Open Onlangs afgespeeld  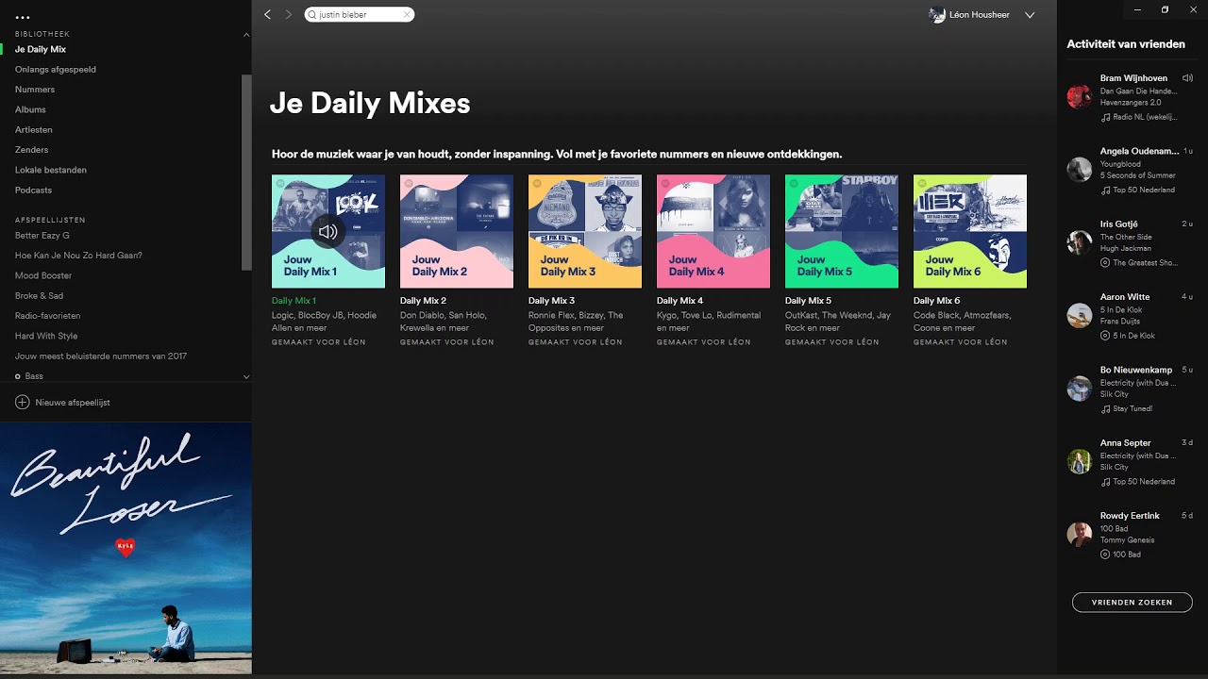point(56,69)
